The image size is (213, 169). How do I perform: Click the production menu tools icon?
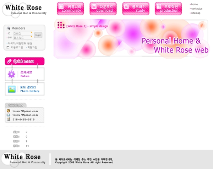pyautogui.click(x=159, y=6)
